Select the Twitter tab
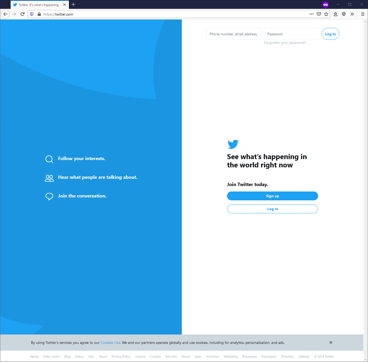 40,5
